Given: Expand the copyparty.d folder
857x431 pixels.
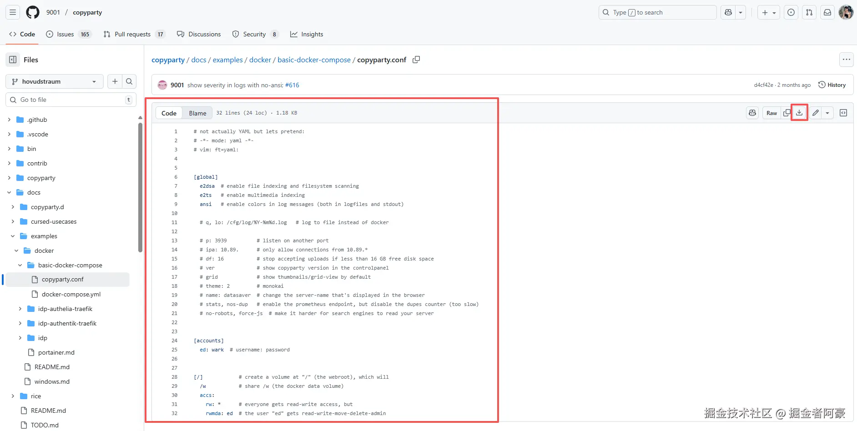Looking at the screenshot, I should point(13,207).
